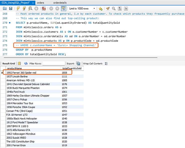Click the commented WHERE c.customerName line
This screenshot has width=185, height=148.
56,45
